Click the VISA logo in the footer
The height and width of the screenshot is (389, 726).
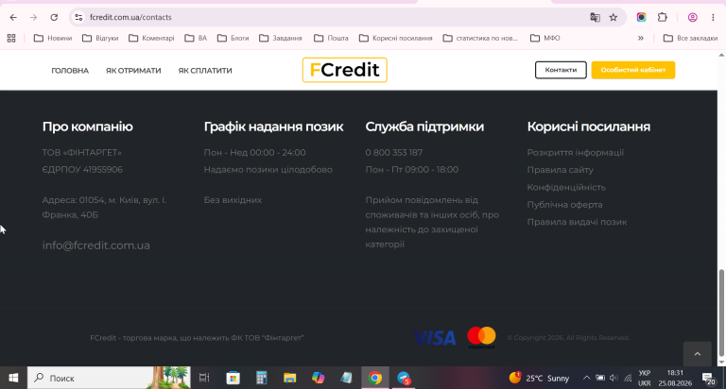[x=434, y=338]
